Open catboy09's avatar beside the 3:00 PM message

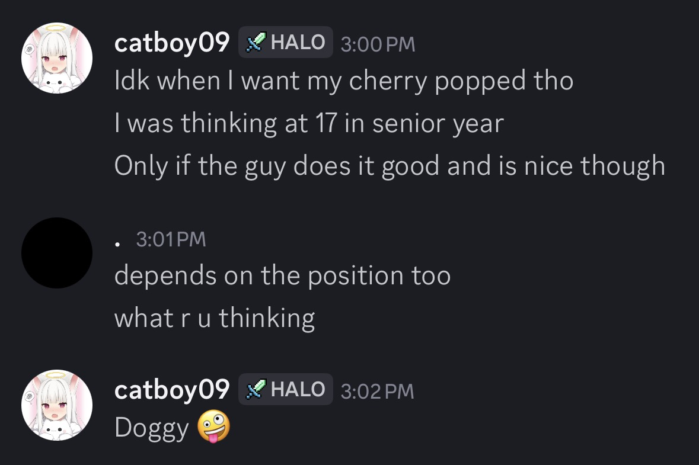[x=57, y=58]
